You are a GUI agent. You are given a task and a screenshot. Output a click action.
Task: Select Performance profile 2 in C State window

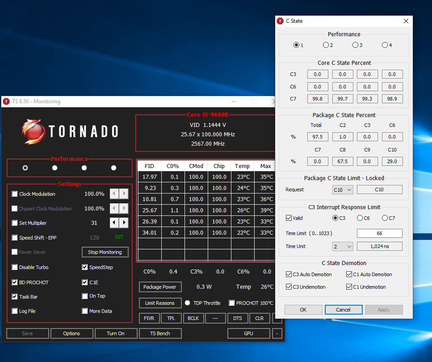[x=326, y=45]
